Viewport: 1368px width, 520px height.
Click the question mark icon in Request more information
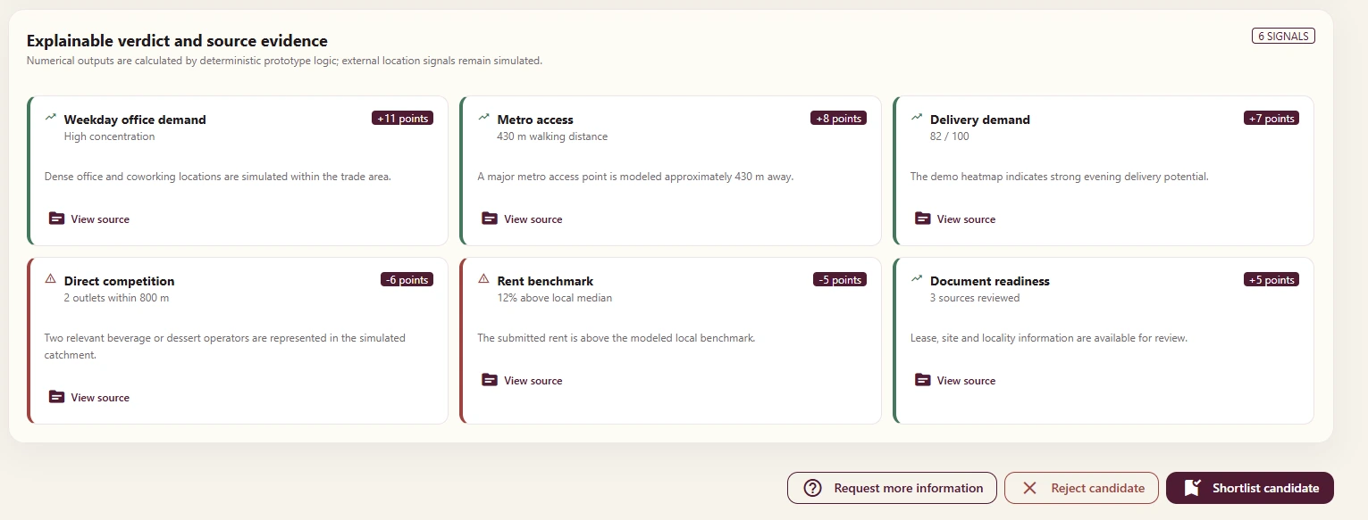point(812,488)
